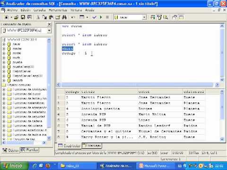
Task: Click the Clear Window toolbar icon
Action: coord(58,17)
